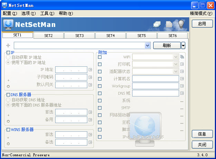The width and height of the screenshot is (216, 159).
Task: Click the star icon in DNS 服务器 section
Action: click(x=8, y=121)
